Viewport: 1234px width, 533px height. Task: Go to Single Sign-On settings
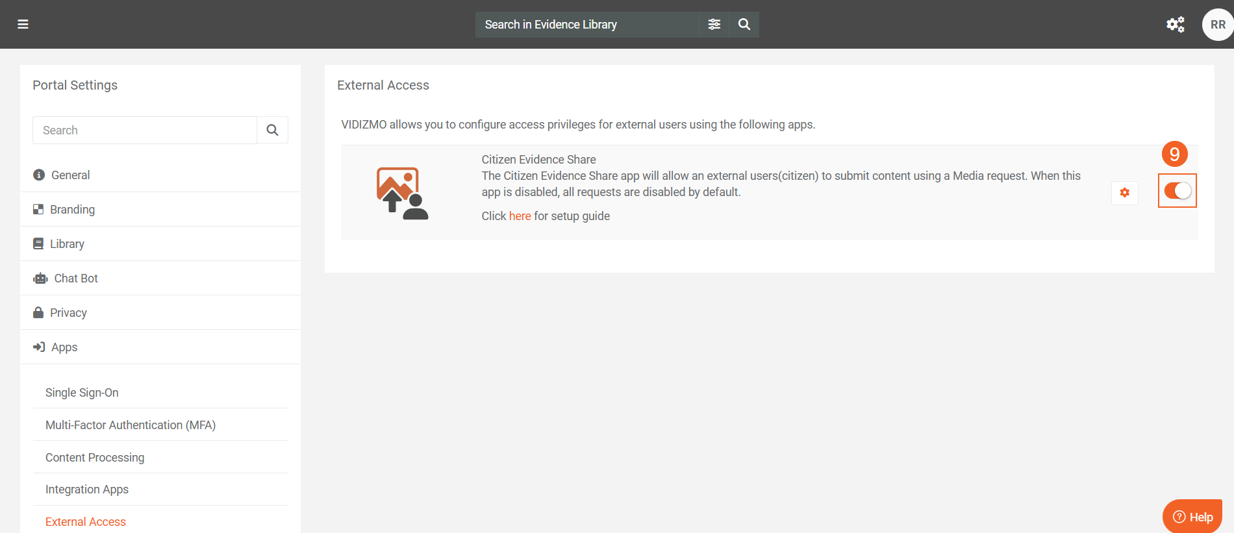[82, 393]
